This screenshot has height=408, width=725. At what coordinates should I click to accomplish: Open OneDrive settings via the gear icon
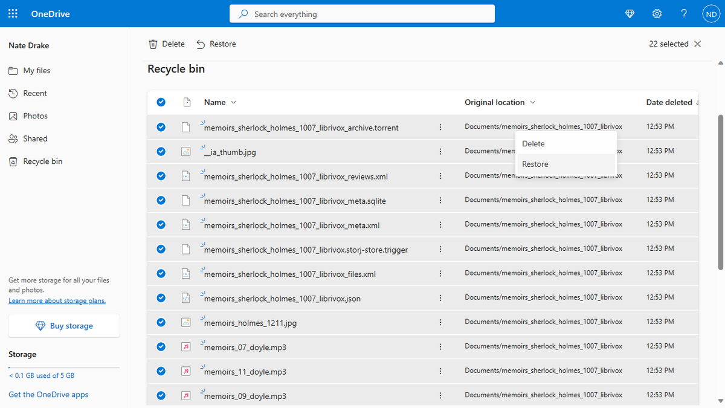click(x=657, y=13)
